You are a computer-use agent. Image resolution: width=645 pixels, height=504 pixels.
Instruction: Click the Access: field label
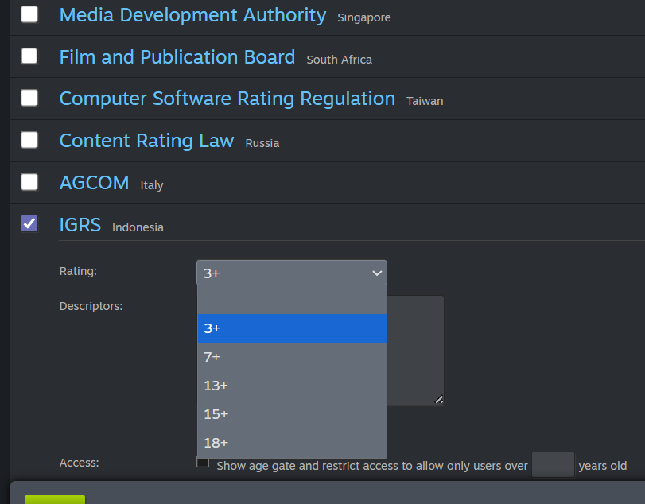click(79, 463)
